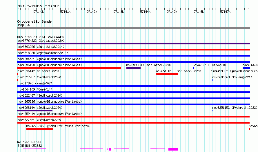Viewport: 258px width, 152px height.
Task: Click the 57140k ruler tick label
Action: [39, 12]
